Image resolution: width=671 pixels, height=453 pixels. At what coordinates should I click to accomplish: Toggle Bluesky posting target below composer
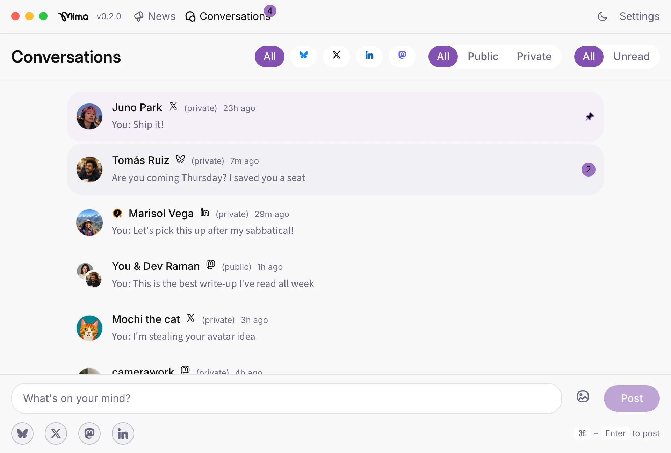coord(22,433)
